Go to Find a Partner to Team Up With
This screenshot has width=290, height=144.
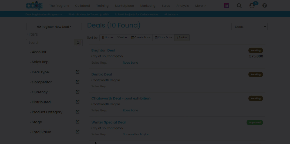pos(88,14)
